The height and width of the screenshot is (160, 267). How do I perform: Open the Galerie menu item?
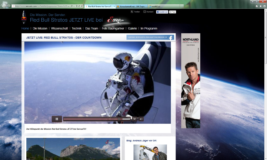(132, 28)
